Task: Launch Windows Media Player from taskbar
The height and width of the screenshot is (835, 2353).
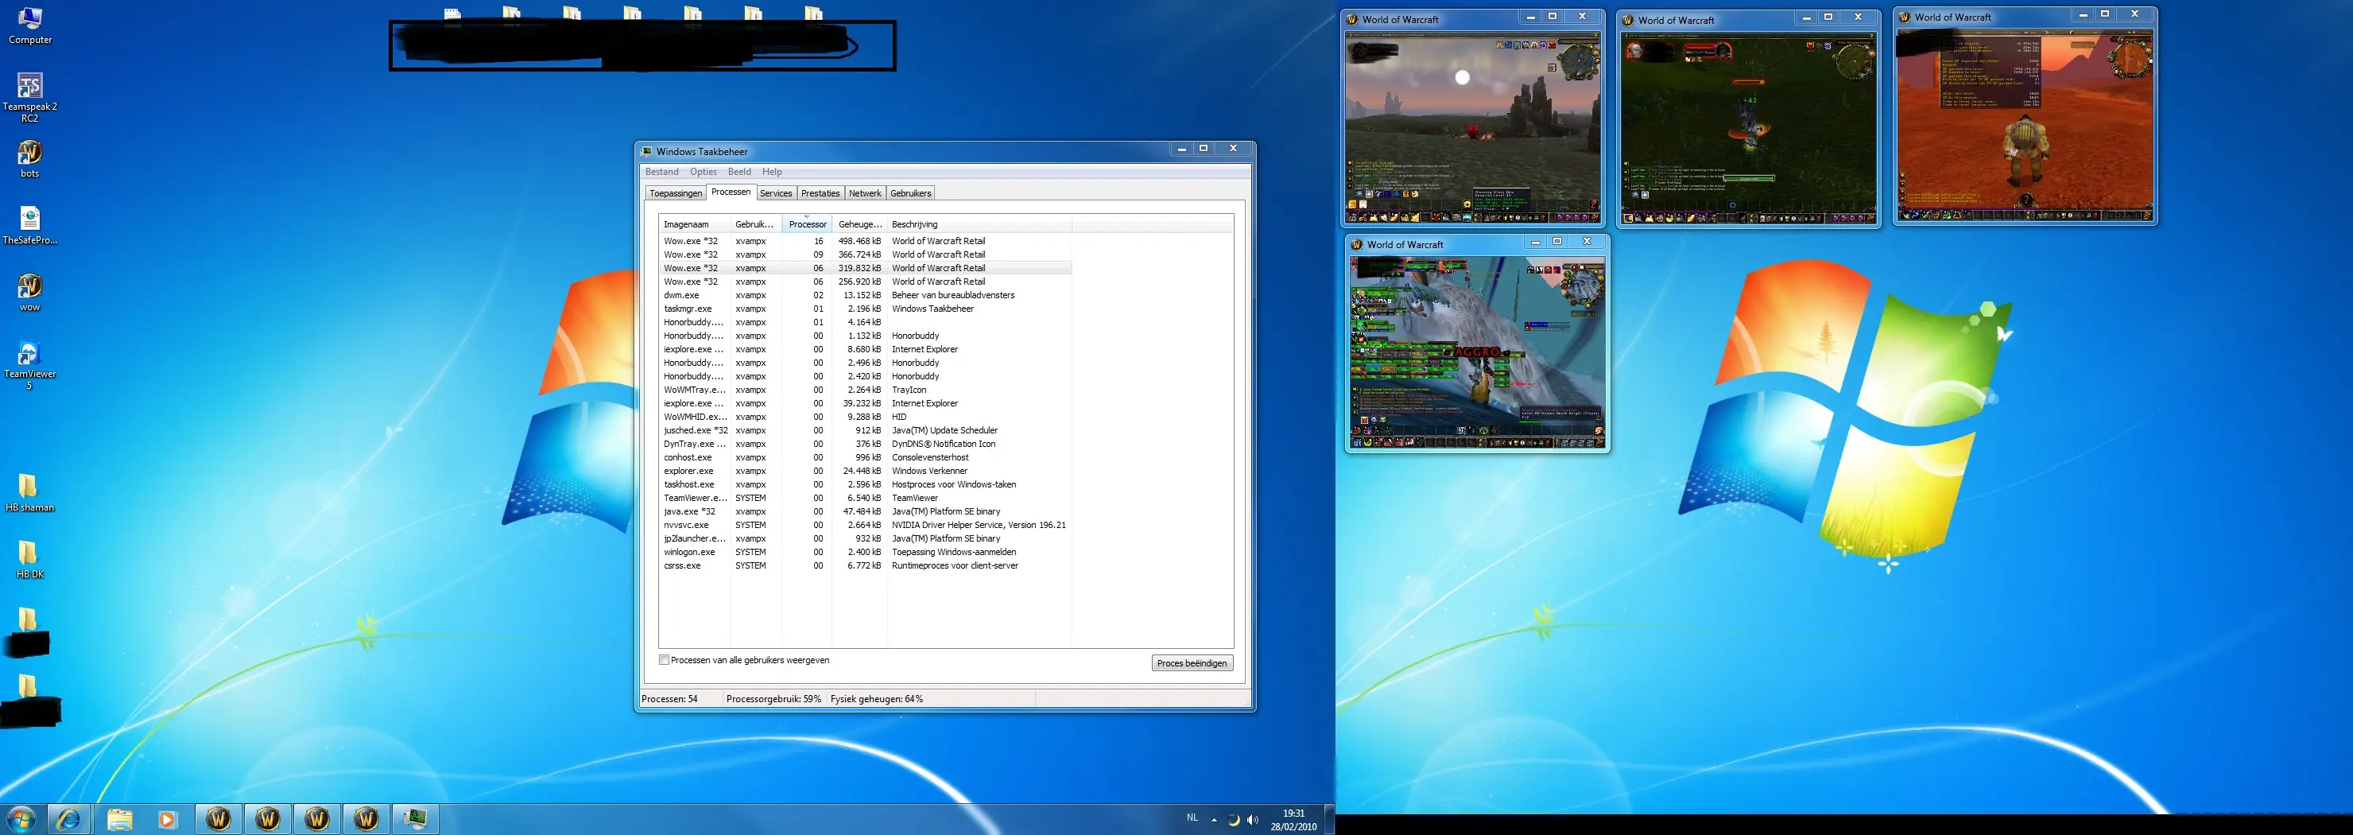Action: tap(167, 819)
